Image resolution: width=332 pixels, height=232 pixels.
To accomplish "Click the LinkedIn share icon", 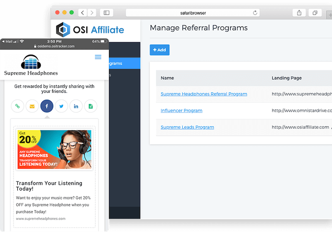I will tap(76, 106).
